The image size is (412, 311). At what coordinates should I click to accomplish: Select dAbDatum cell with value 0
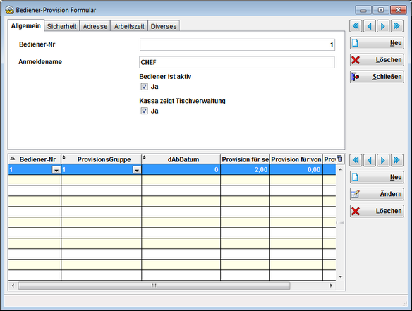click(181, 170)
